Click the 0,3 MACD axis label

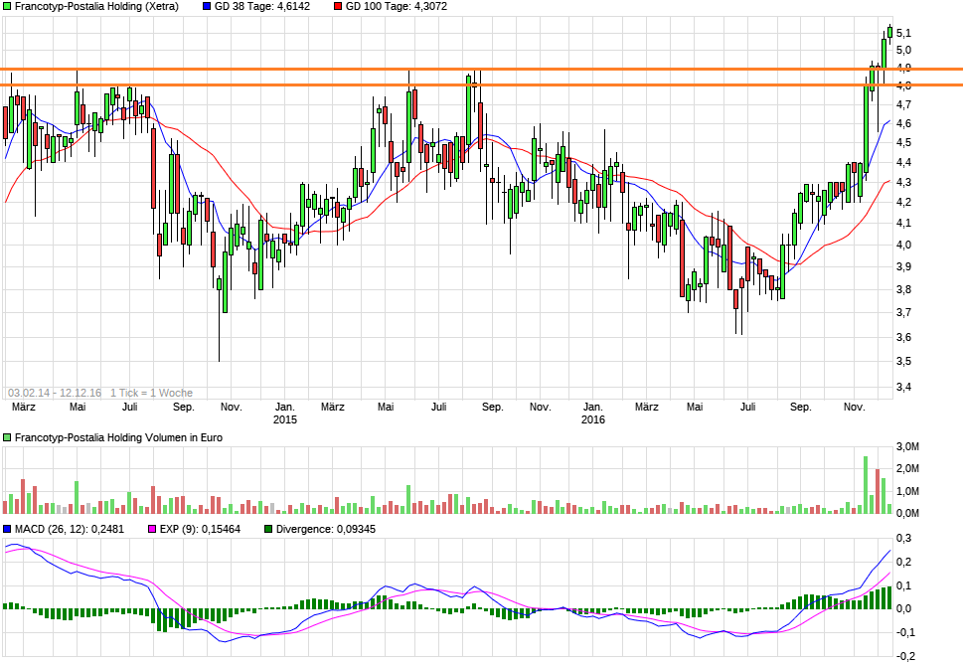[x=903, y=538]
